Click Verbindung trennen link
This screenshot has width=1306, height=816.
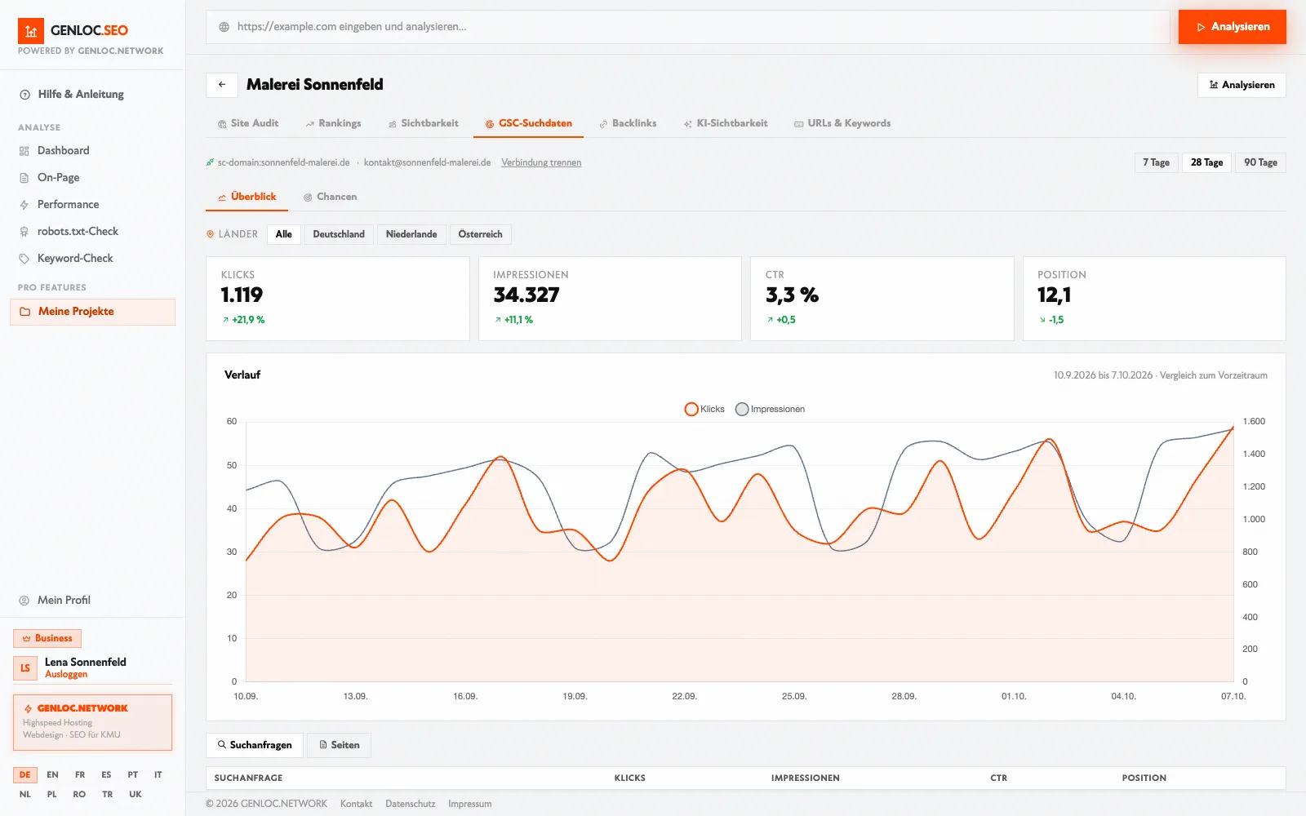pos(541,163)
